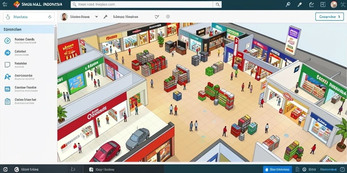Open the second status bar tab with square icon
The height and width of the screenshot is (173, 347).
[102, 170]
